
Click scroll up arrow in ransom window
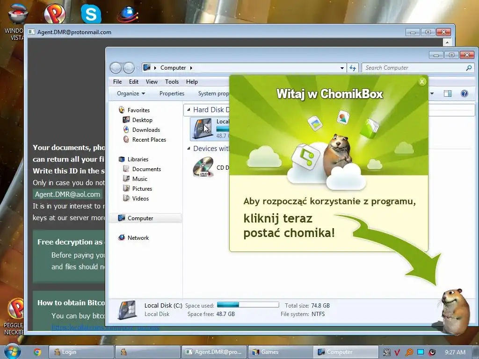[447, 42]
